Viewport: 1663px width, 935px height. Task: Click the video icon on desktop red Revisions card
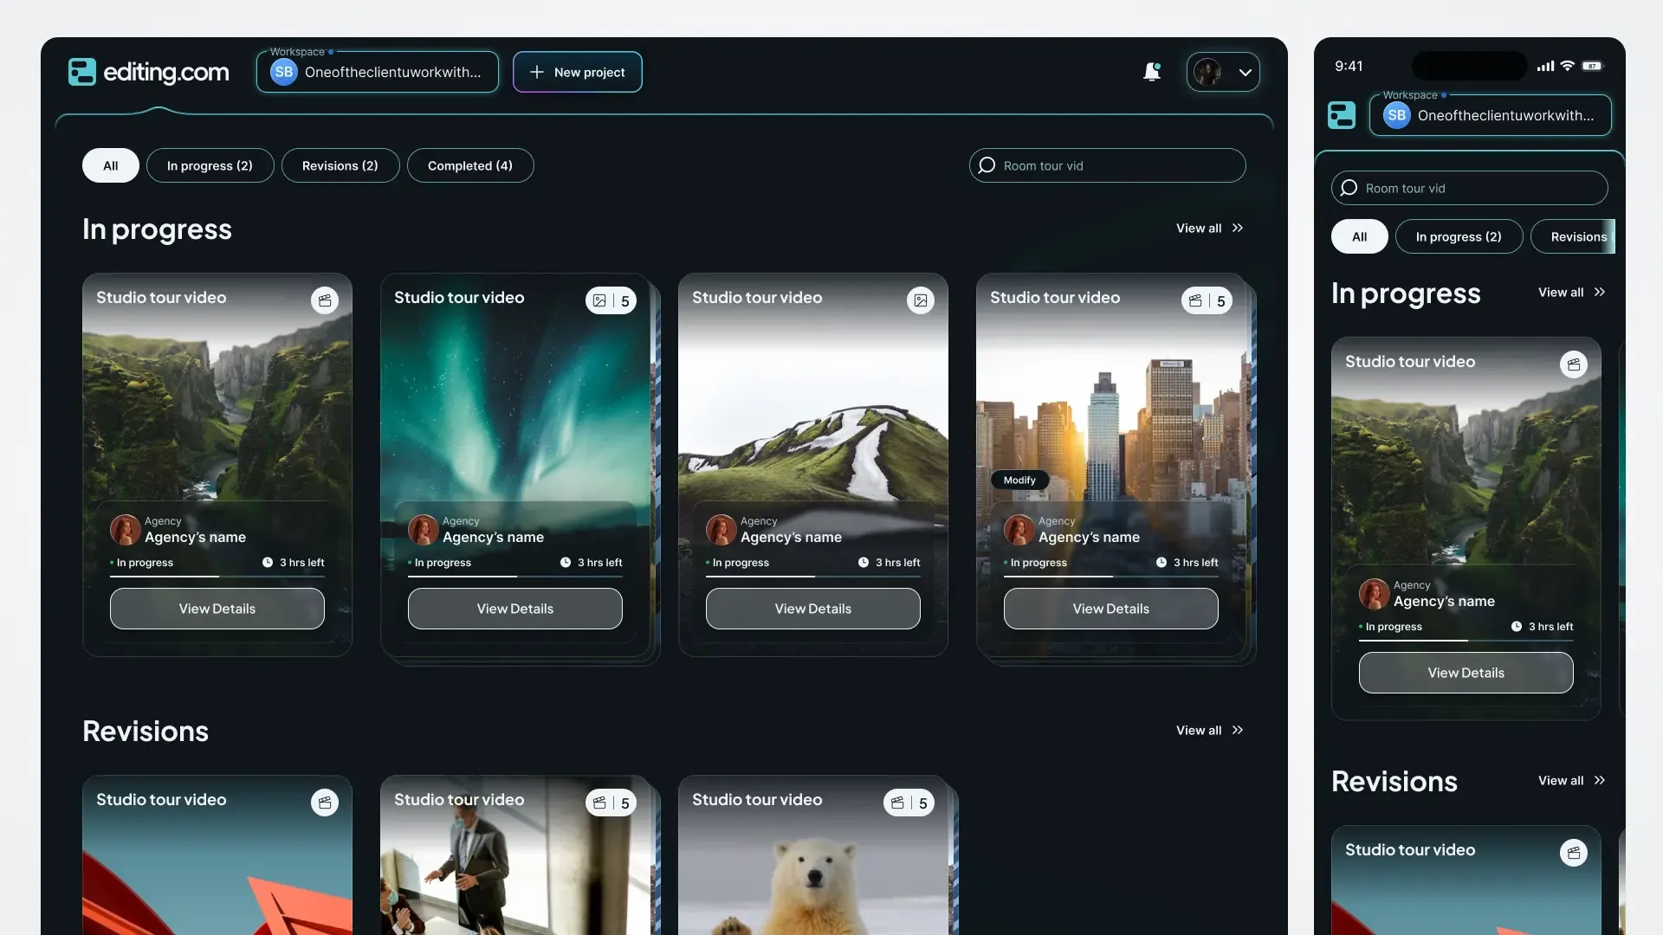[325, 803]
